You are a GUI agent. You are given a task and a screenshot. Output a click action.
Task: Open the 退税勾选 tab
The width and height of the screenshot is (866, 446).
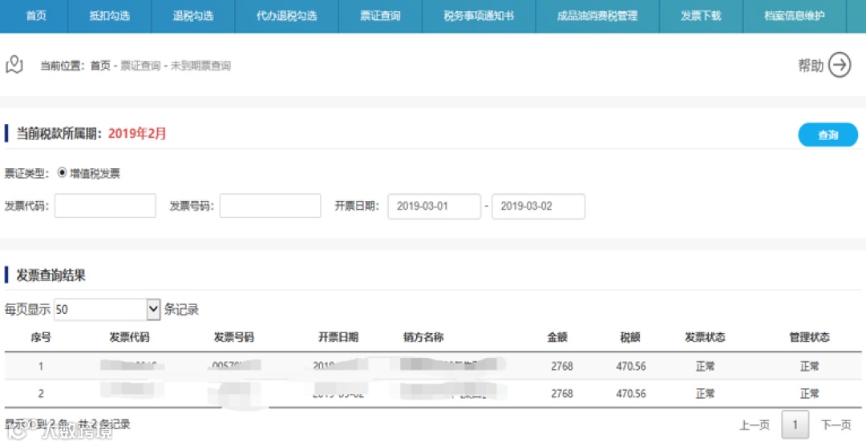192,16
